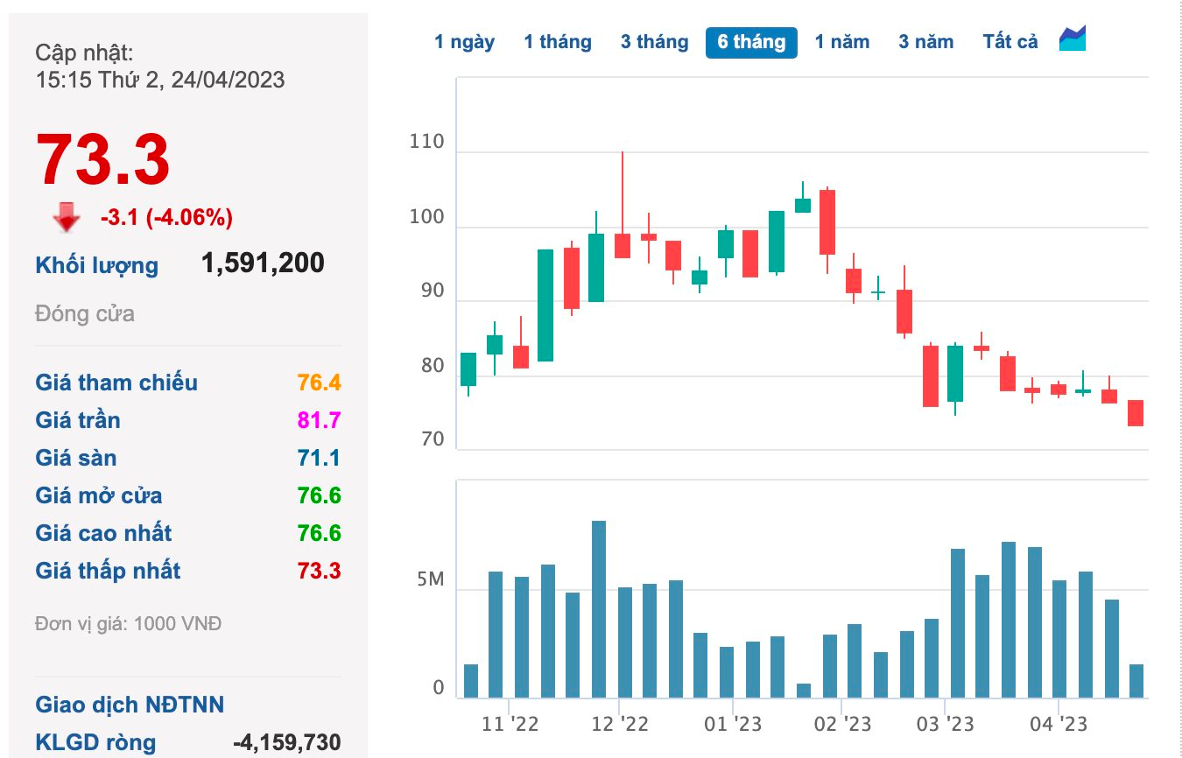Click the floor price 71.1
Image resolution: width=1182 pixels, height=758 pixels.
click(319, 458)
